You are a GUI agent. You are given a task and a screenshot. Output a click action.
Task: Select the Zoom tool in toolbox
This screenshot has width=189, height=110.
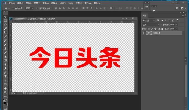click(5, 92)
